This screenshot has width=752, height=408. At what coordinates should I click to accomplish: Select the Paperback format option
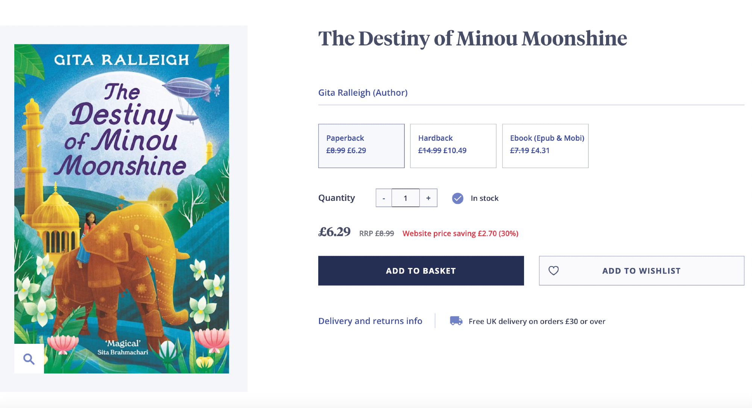coord(361,146)
